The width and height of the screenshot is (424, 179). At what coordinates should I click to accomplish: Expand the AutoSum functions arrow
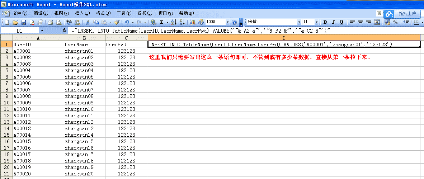168,22
